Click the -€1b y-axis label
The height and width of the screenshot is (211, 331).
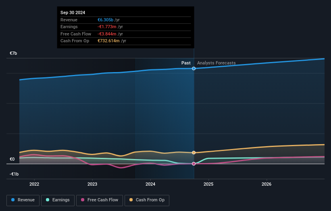[14, 174]
